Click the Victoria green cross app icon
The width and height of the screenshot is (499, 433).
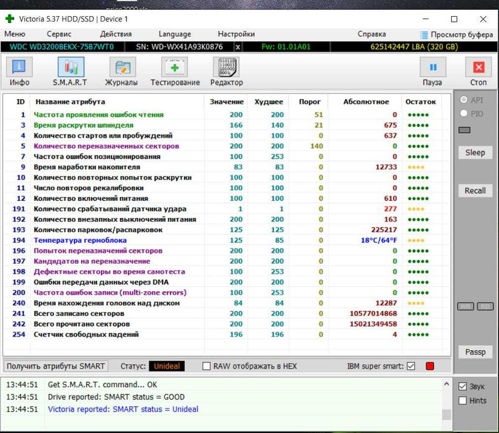10,19
